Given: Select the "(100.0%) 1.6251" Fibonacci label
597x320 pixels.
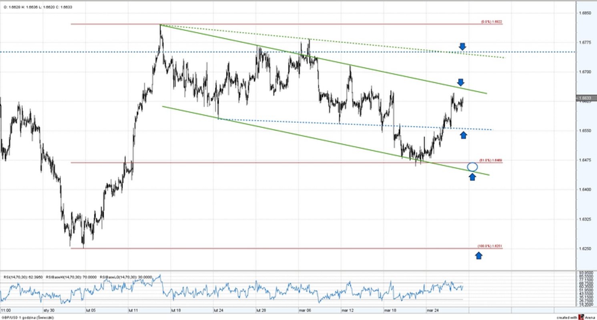Looking at the screenshot, I should pyautogui.click(x=489, y=245).
